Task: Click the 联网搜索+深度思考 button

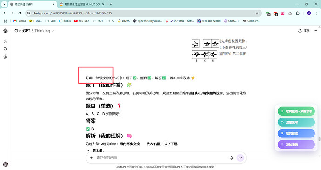Action: tap(296, 111)
